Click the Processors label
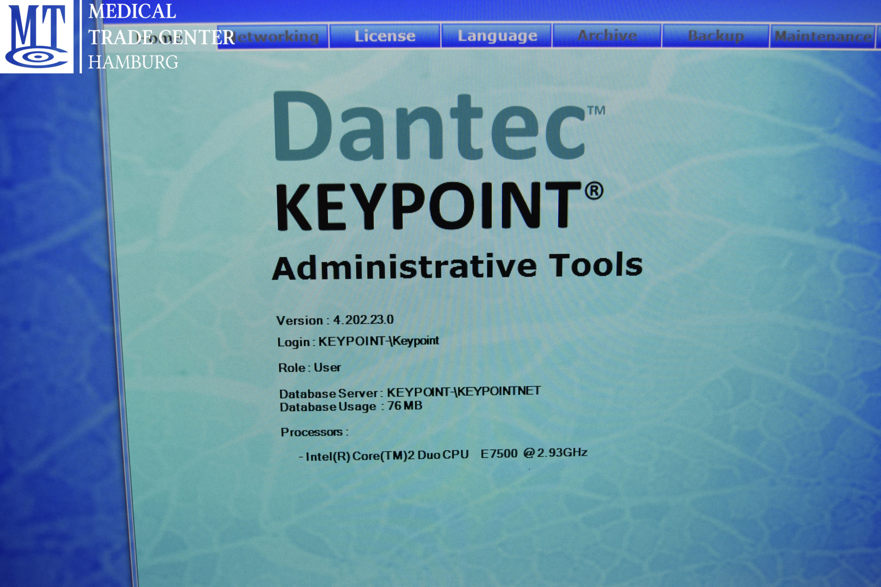 (x=314, y=432)
